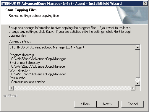
Task: Click the horizontal scroll left arrow
Action: pos(12,88)
